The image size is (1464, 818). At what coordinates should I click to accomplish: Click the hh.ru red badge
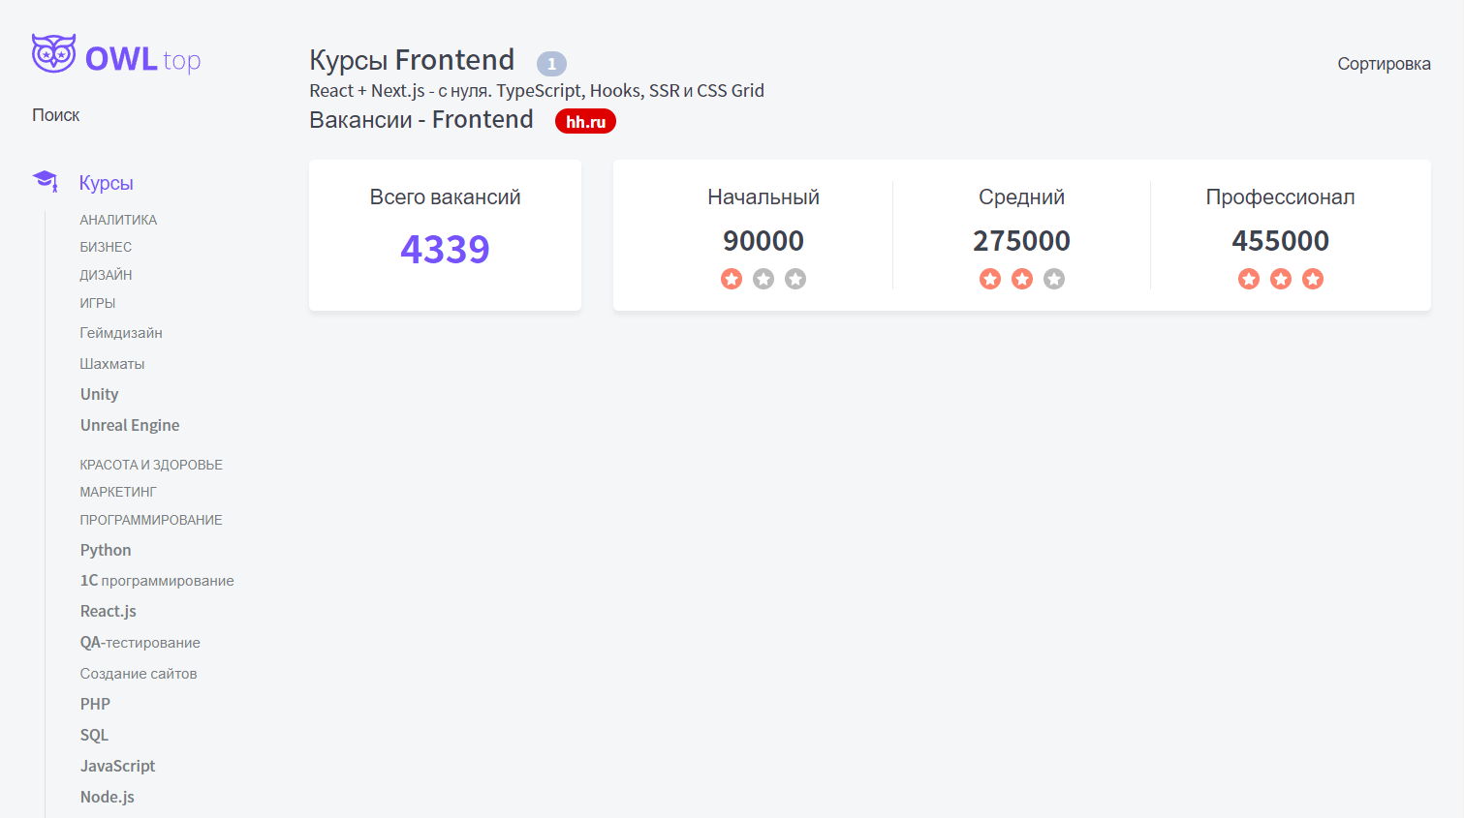coord(585,121)
